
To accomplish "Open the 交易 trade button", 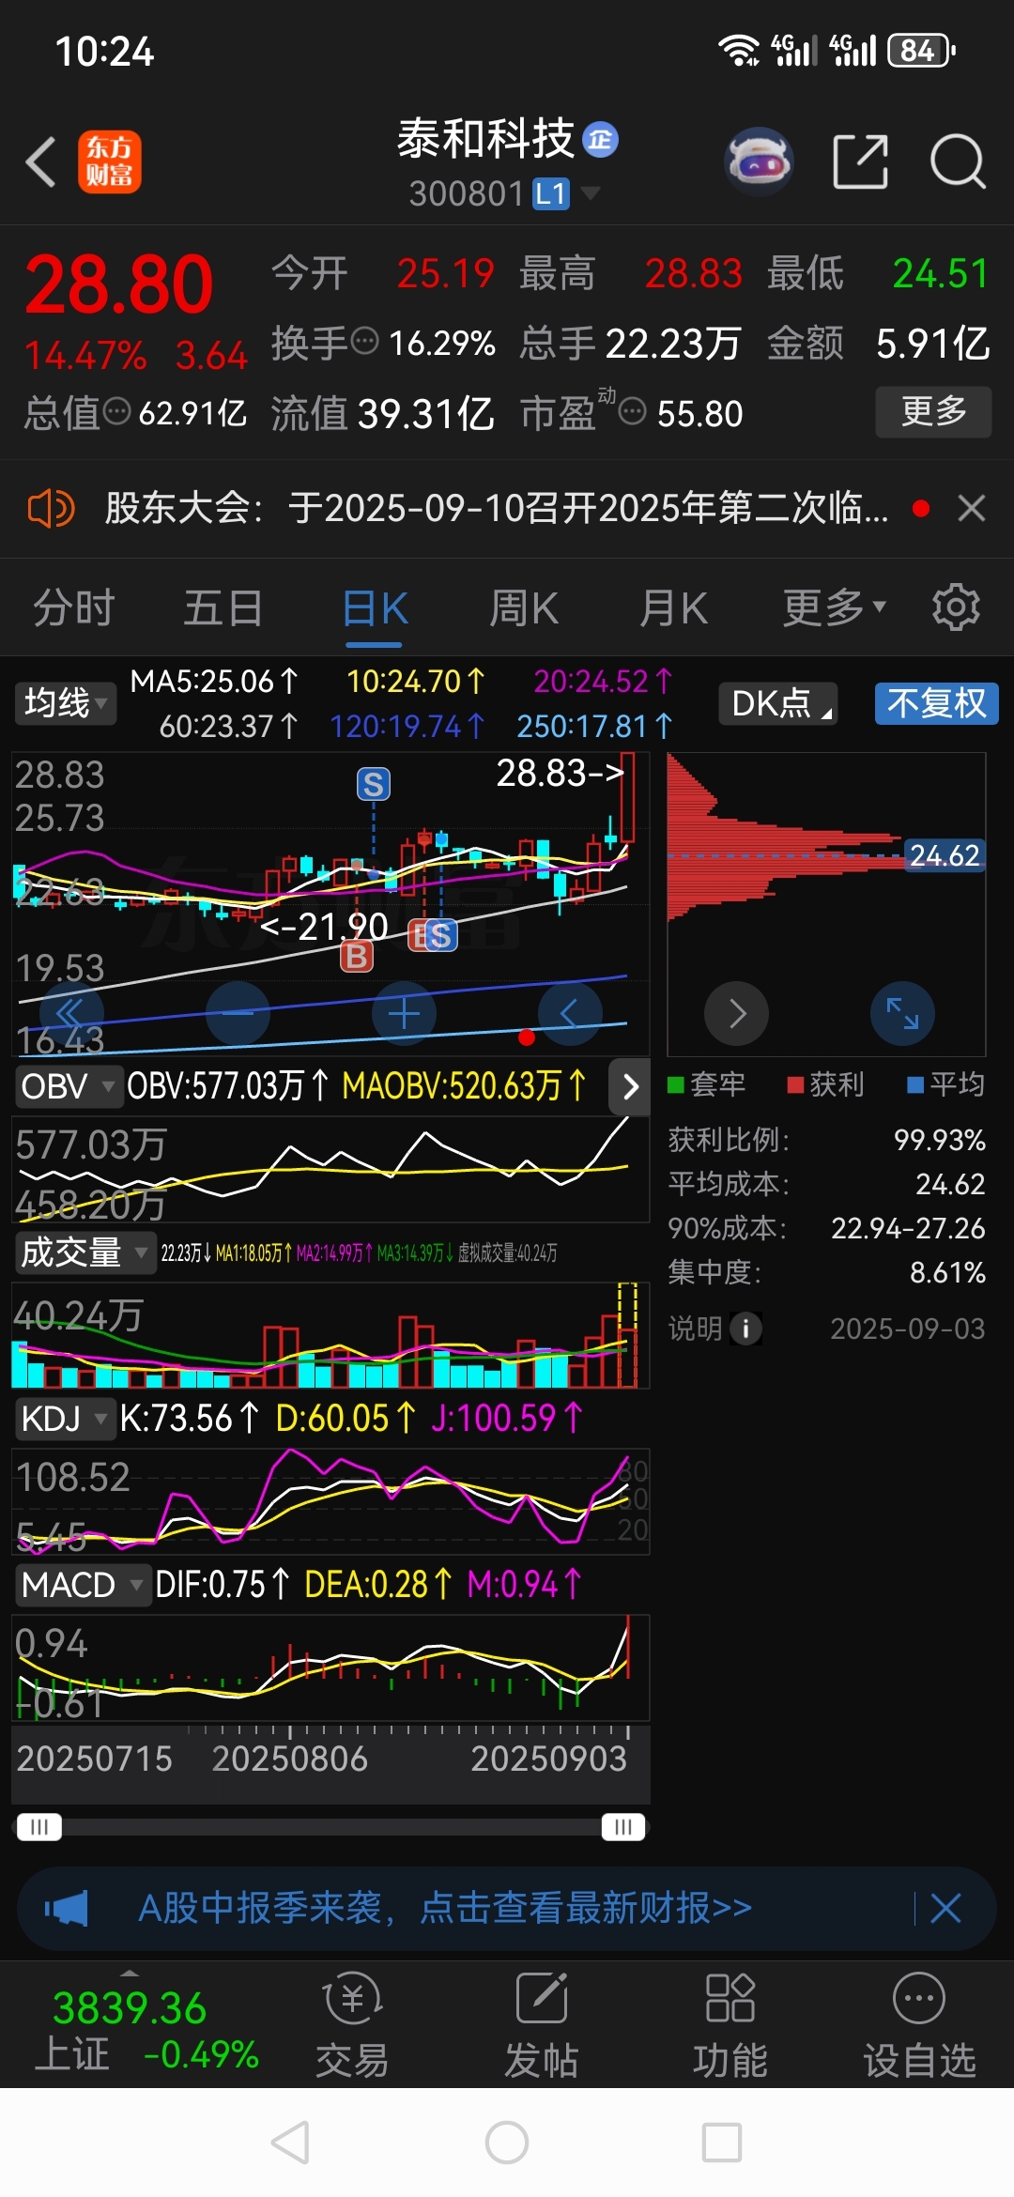I will 352,2024.
